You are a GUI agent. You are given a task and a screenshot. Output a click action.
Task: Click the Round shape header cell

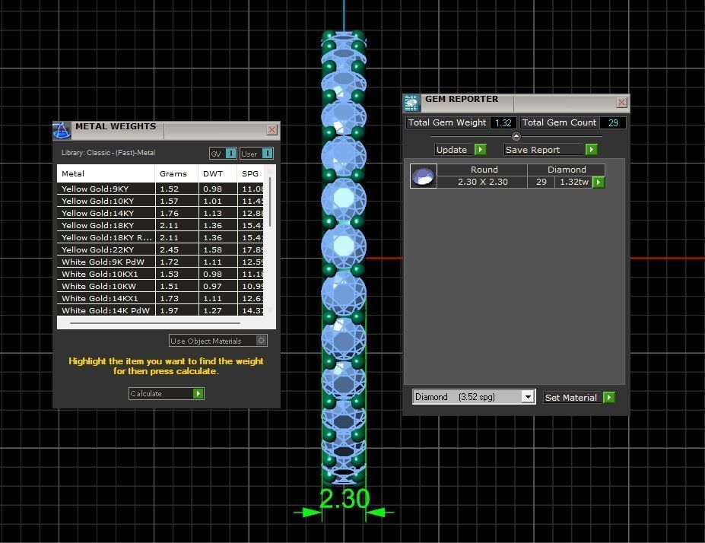(482, 170)
